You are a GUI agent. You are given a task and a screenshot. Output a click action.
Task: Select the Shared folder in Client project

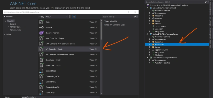pos(158,23)
